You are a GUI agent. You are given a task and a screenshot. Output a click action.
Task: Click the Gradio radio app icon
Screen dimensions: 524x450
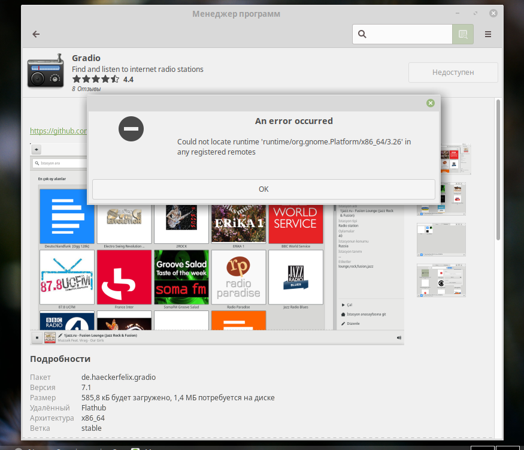(x=46, y=71)
